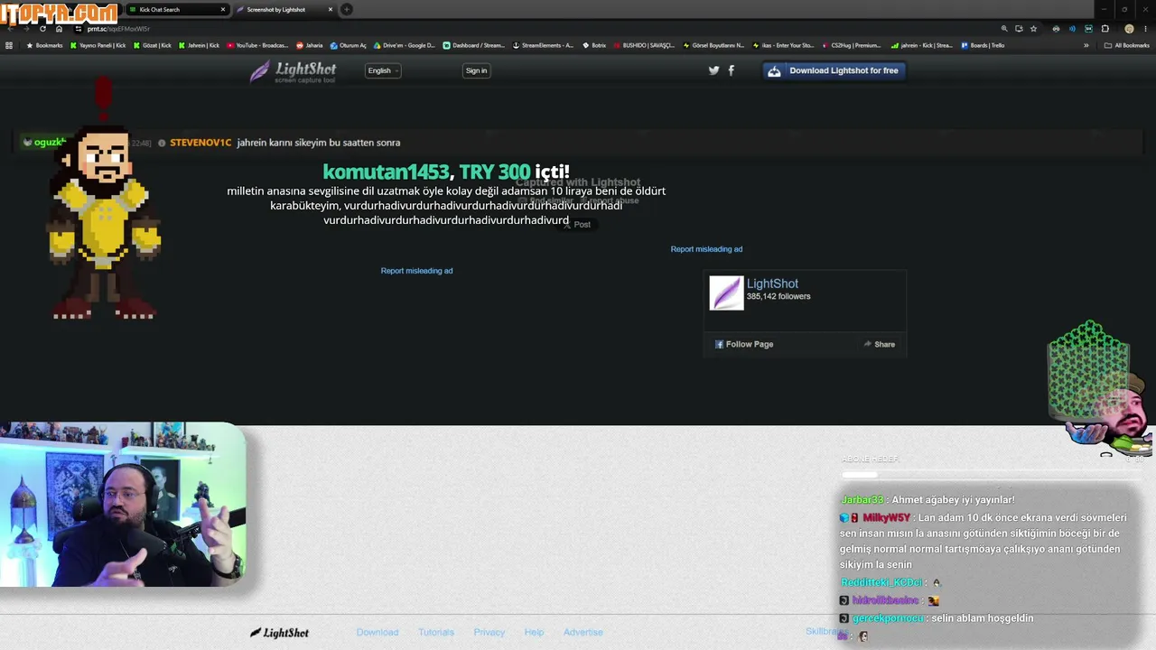1156x650 pixels.
Task: Open the footer Privacy link
Action: tap(489, 632)
